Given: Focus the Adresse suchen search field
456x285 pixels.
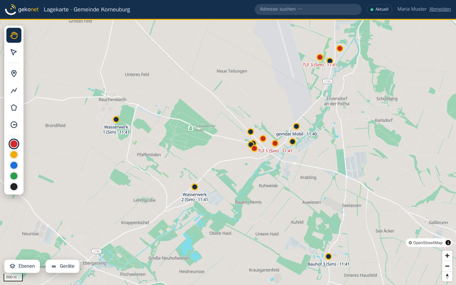Looking at the screenshot, I should [x=308, y=9].
